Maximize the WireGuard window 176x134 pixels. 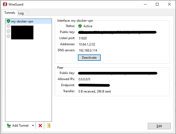[157, 4]
